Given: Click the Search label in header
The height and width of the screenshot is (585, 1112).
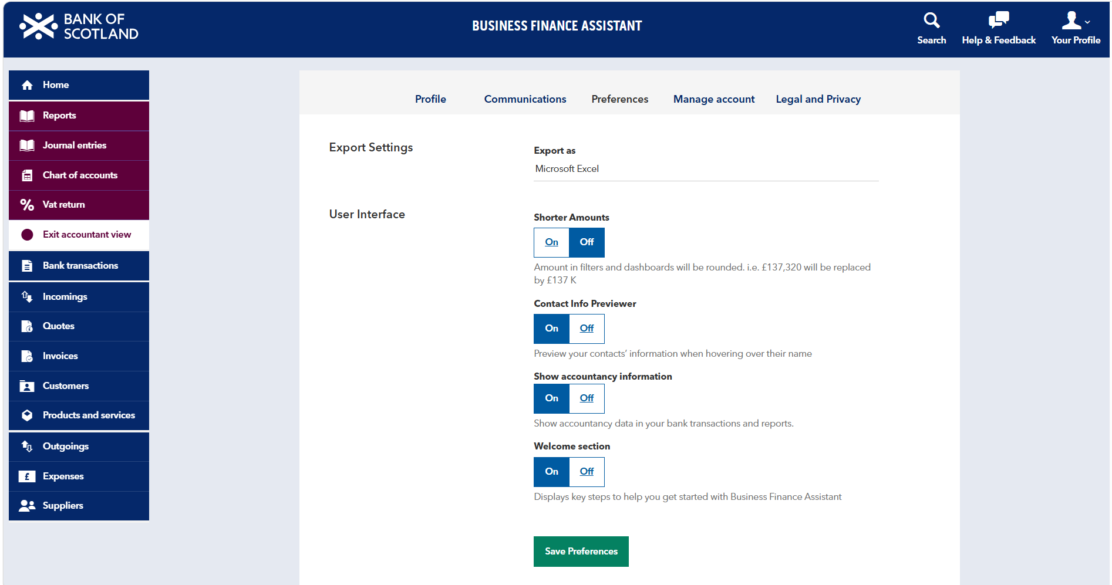Looking at the screenshot, I should (932, 40).
